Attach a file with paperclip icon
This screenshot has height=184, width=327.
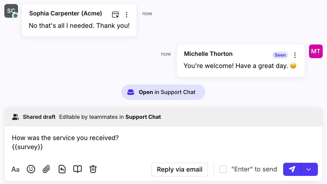pyautogui.click(x=46, y=169)
